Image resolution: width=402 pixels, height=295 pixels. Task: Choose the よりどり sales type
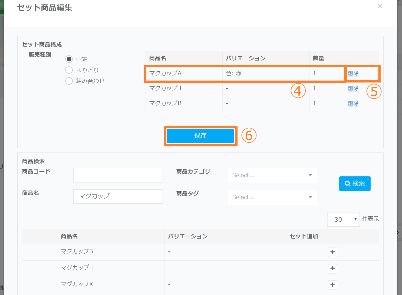pyautogui.click(x=69, y=70)
